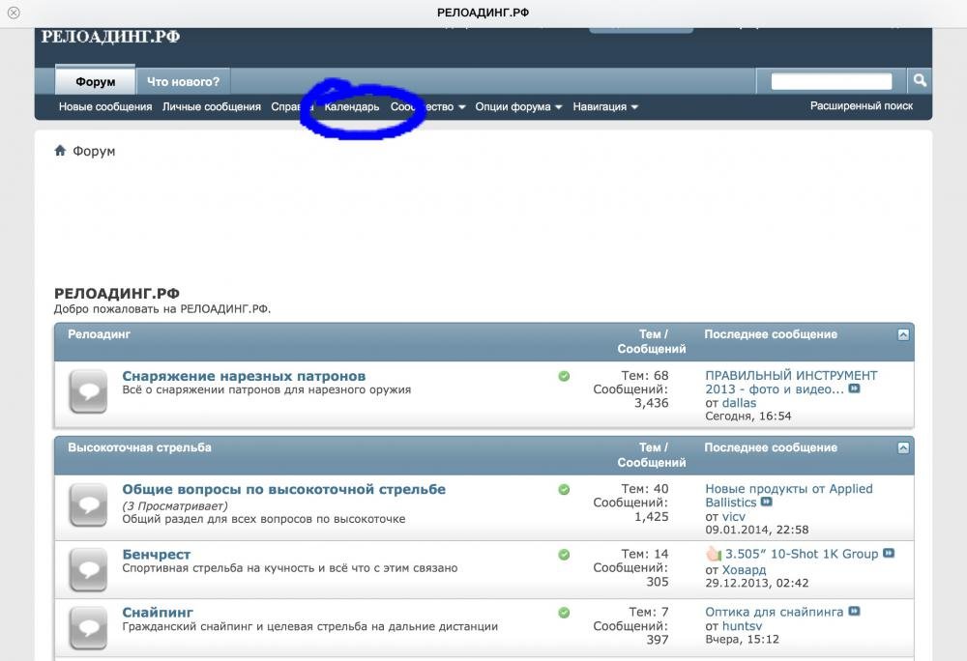Click green RSS icon for Снаряжение нарезных патронов
This screenshot has height=661, width=967.
[564, 376]
